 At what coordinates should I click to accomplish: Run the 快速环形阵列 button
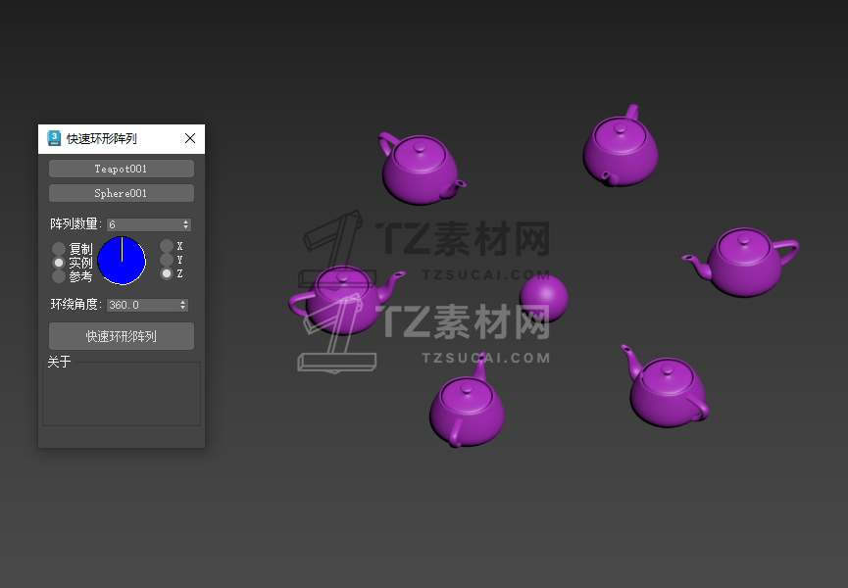[122, 336]
